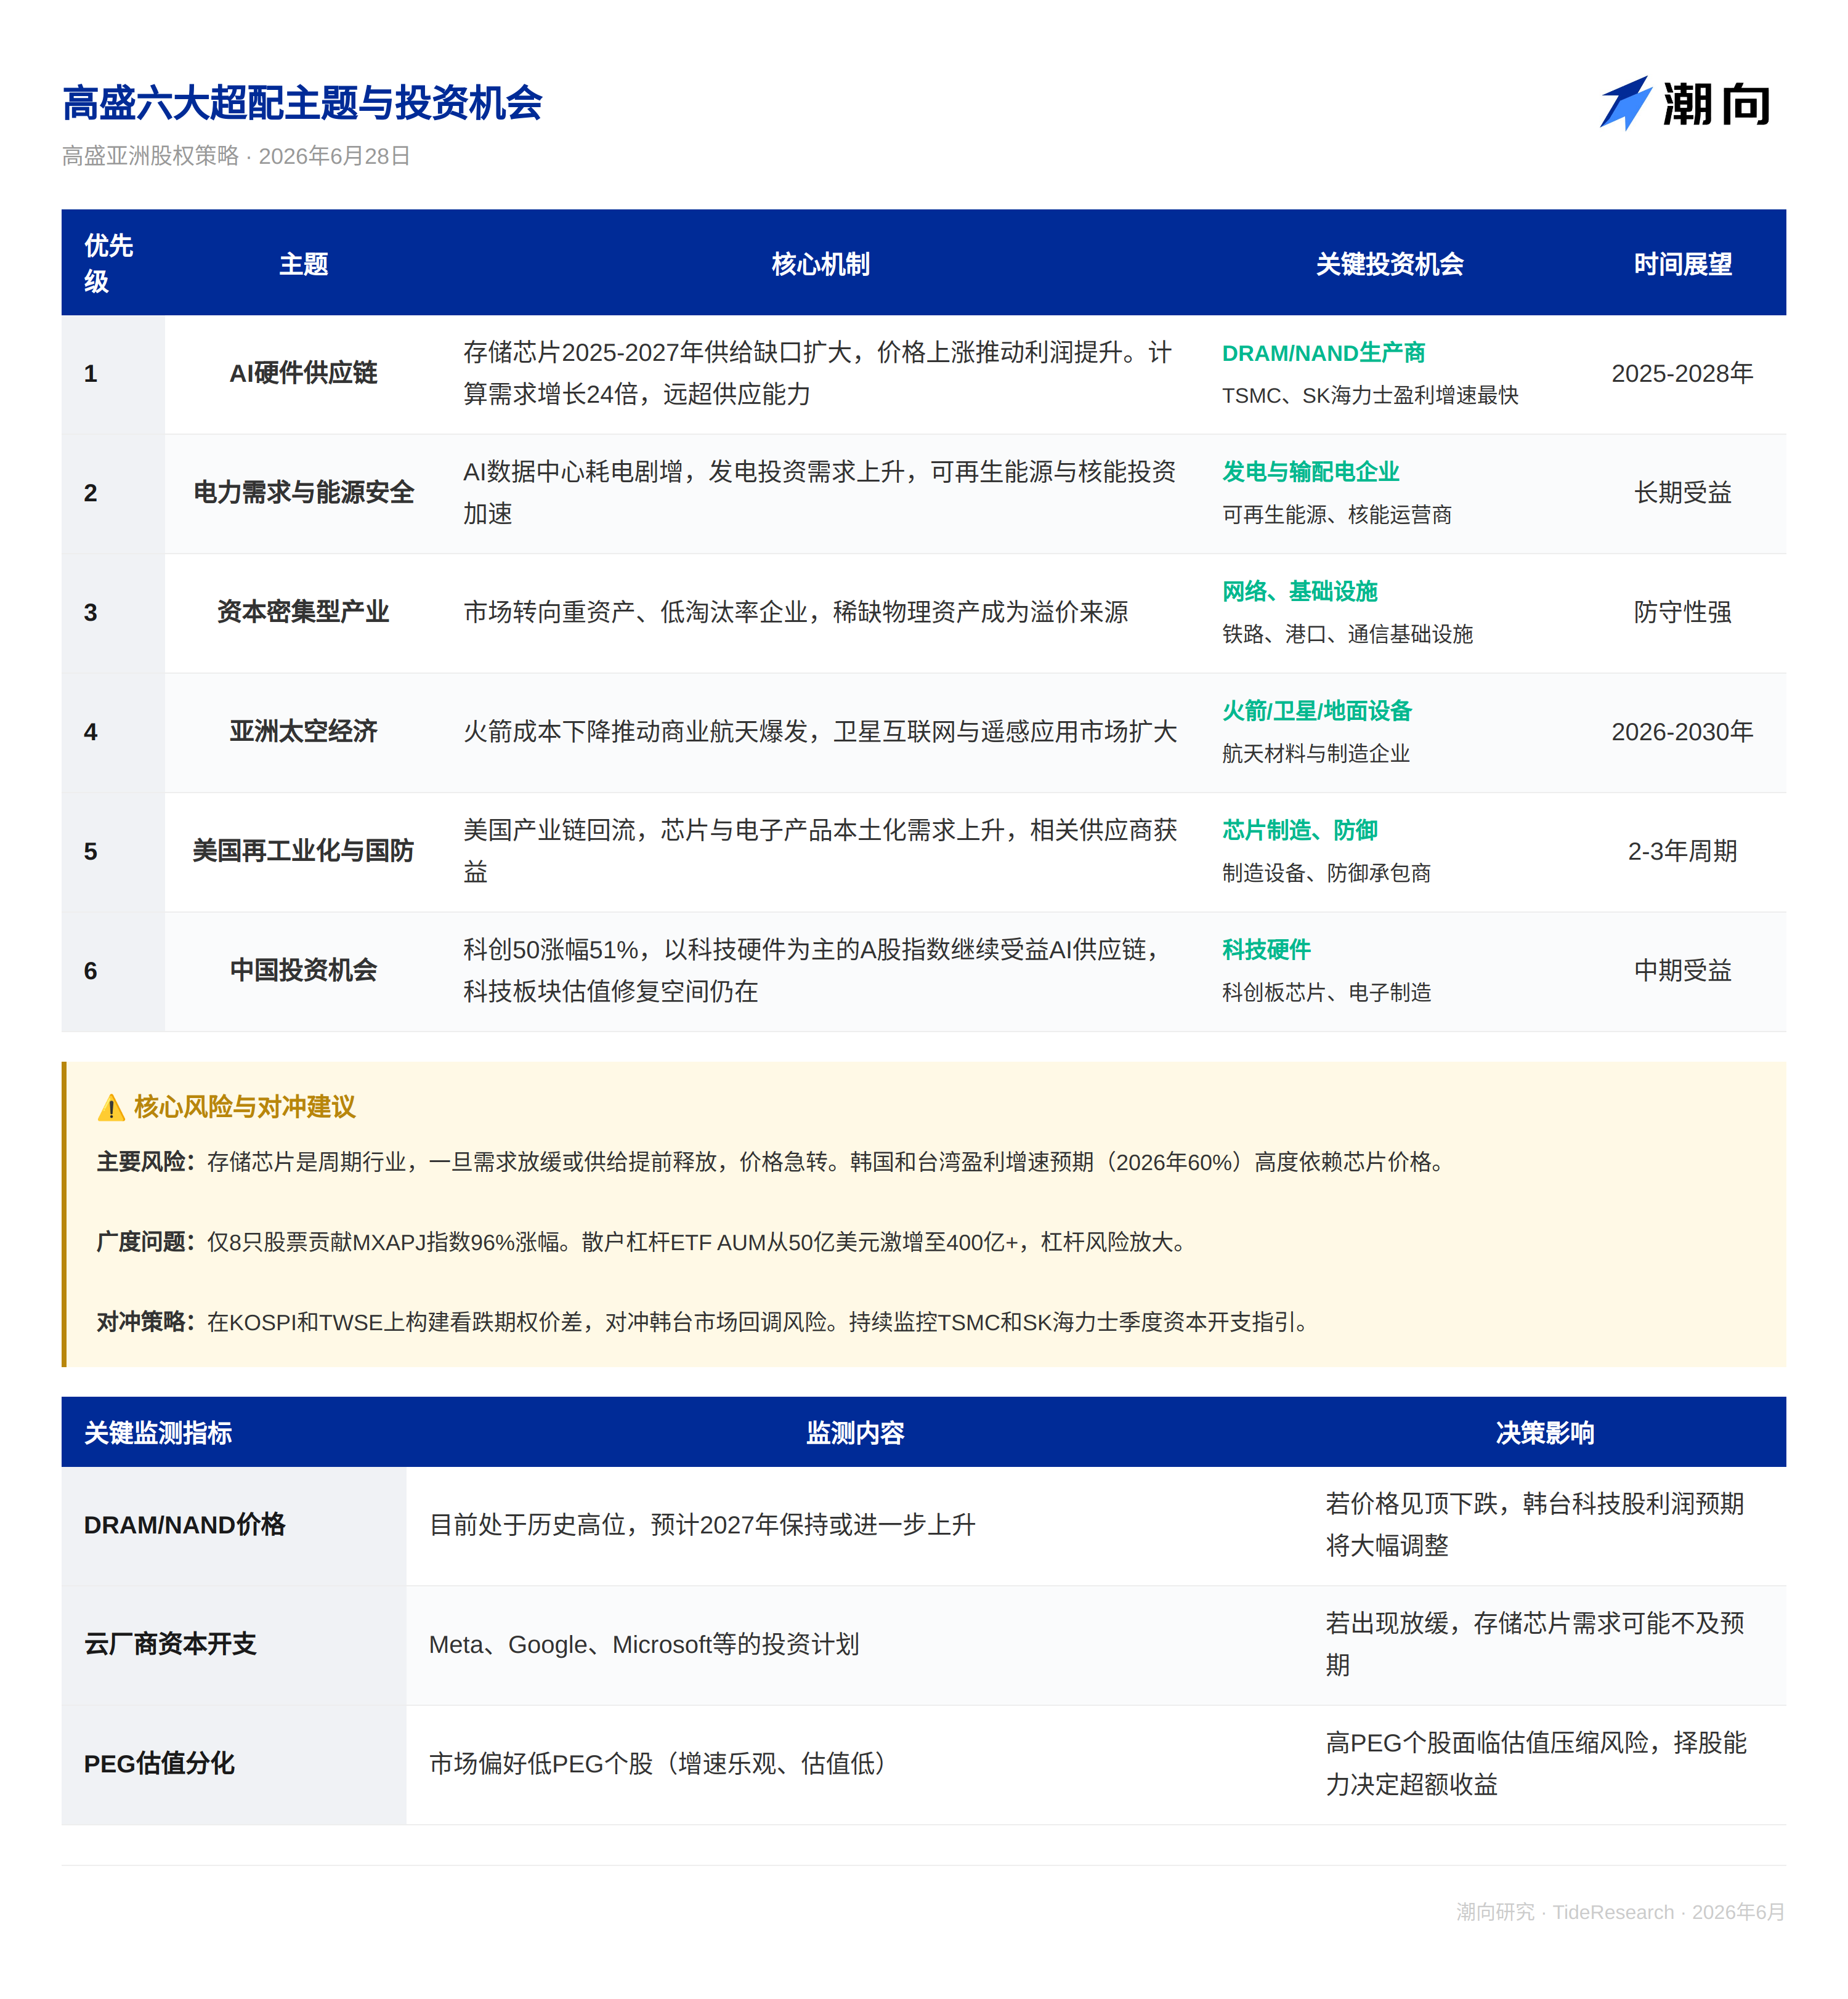The image size is (1848, 1999).
Task: Click the warning triangle icon beside 核心风险与对冲建议
Action: tap(111, 1107)
